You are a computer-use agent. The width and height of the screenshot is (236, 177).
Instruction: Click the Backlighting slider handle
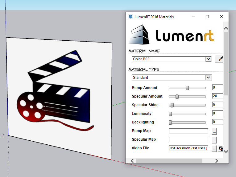170,123
